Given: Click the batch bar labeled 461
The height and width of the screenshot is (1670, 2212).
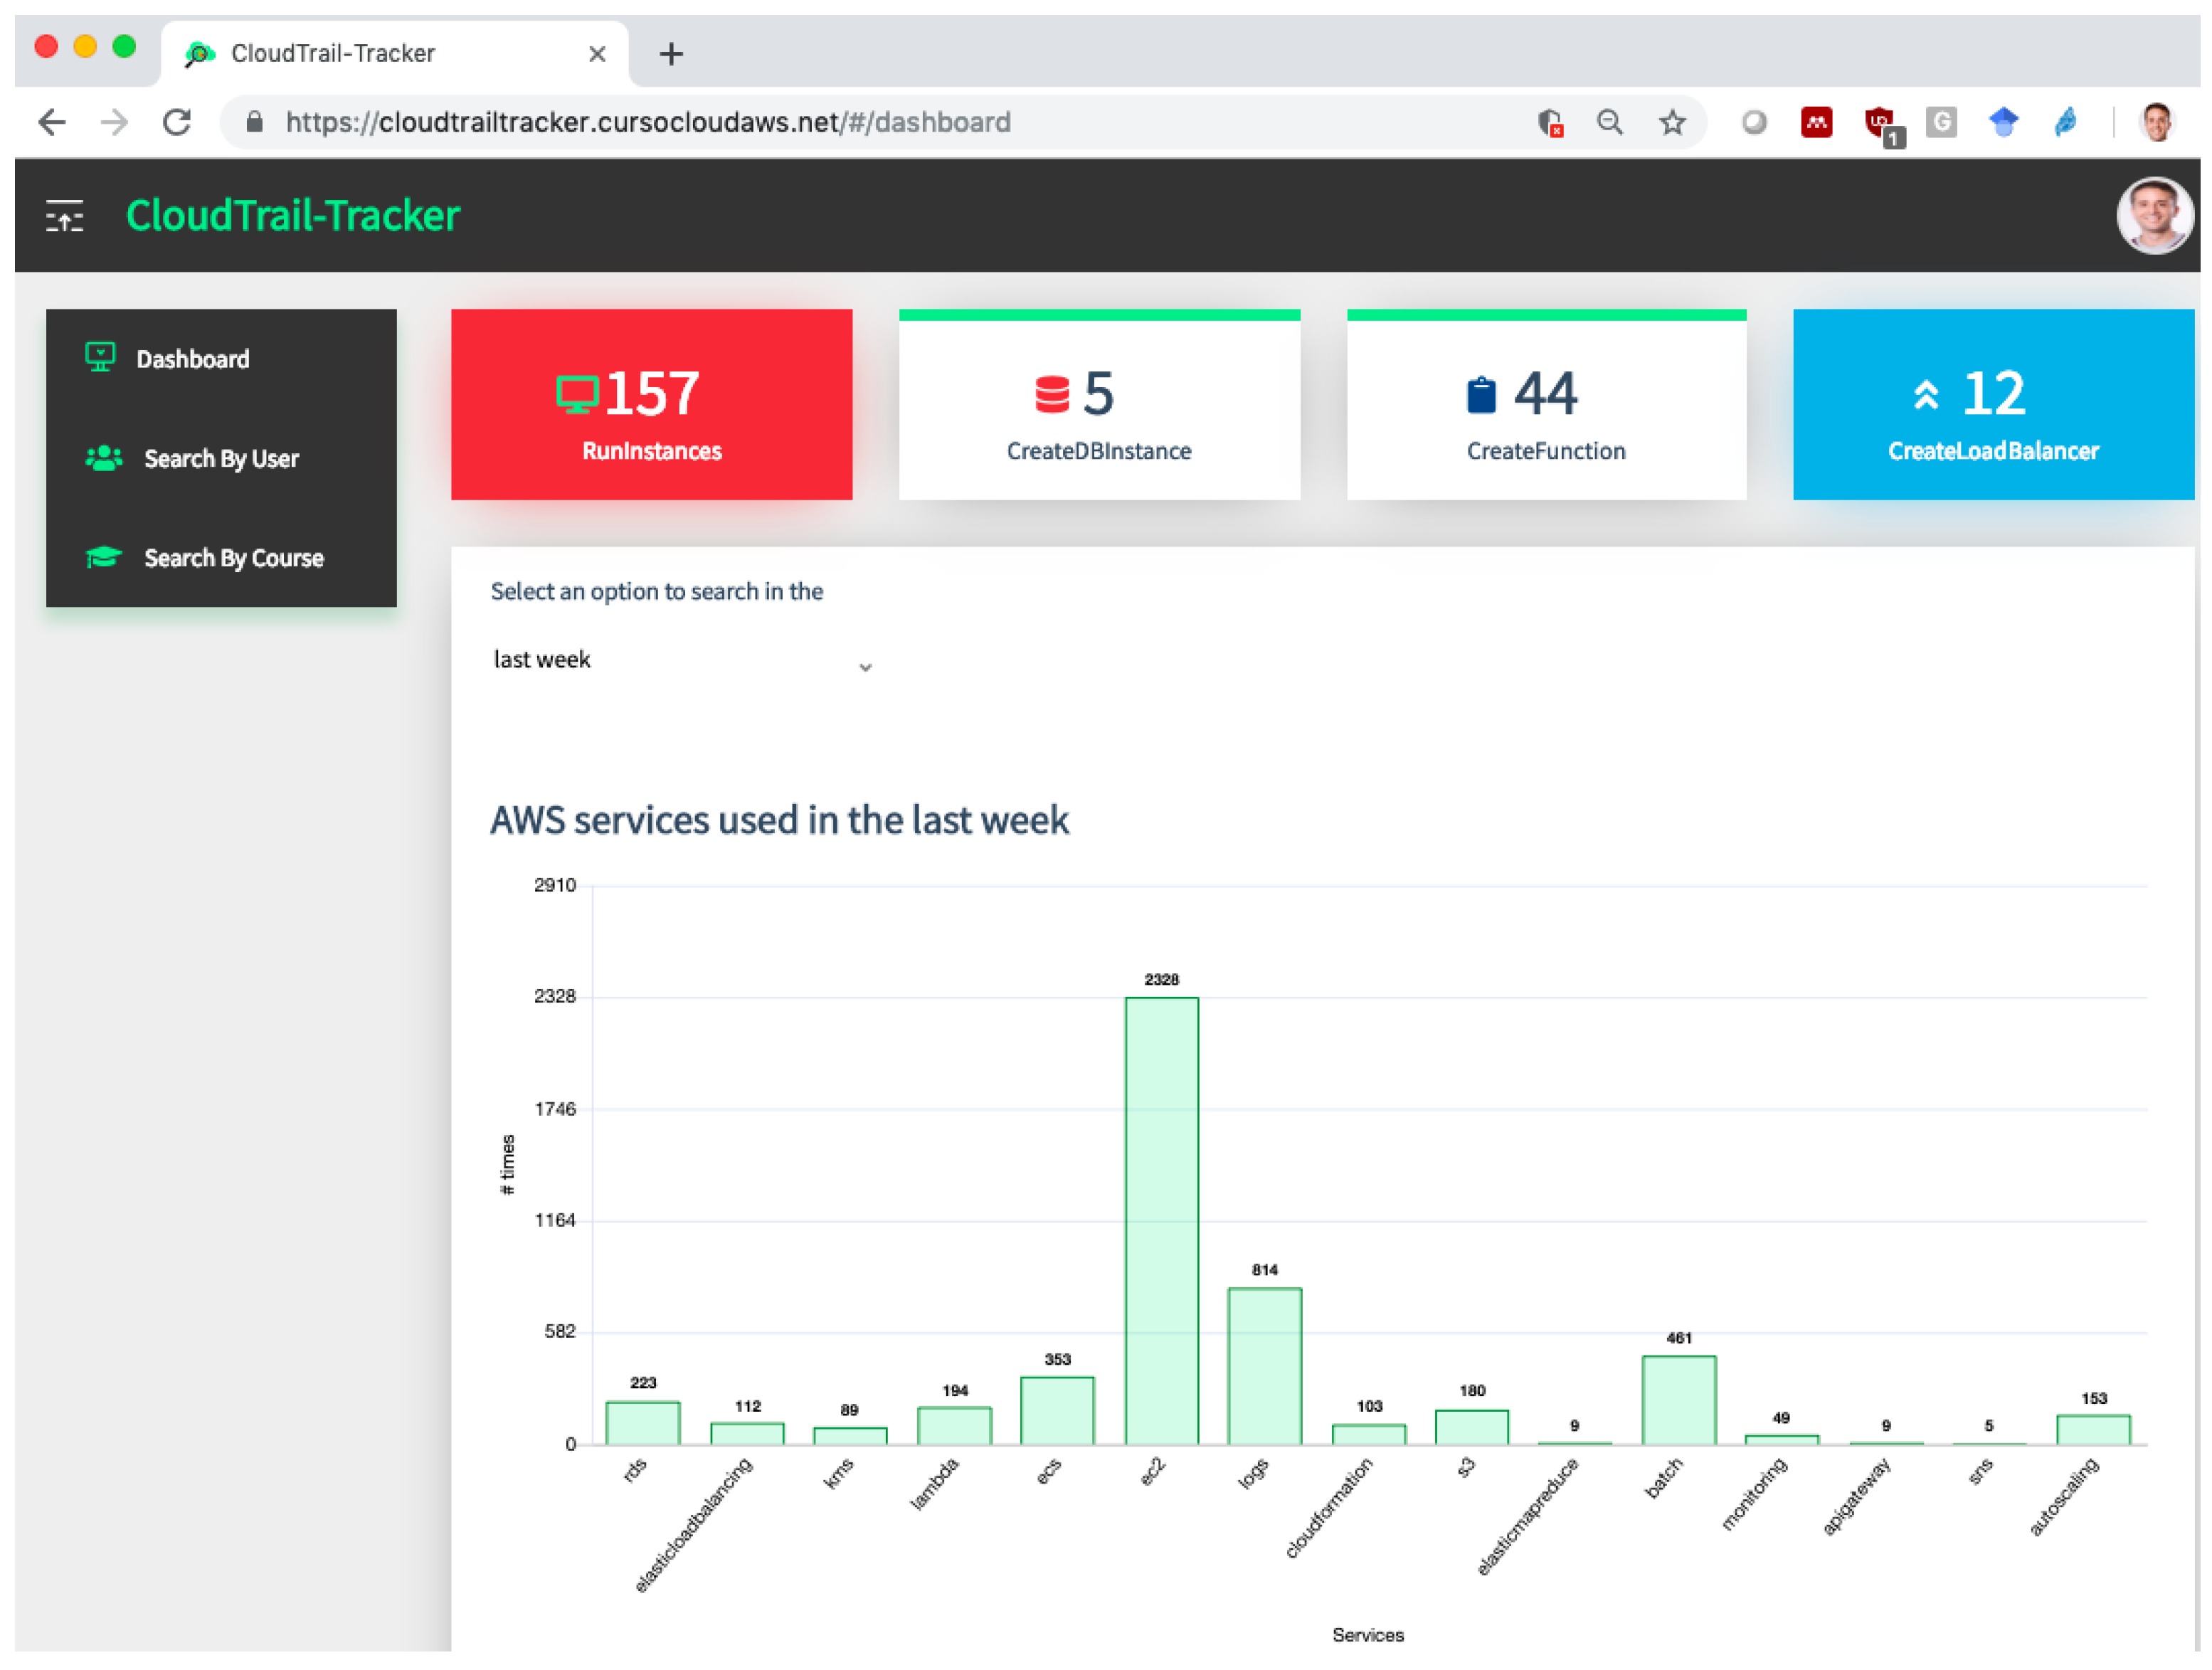Looking at the screenshot, I should tap(1679, 1400).
